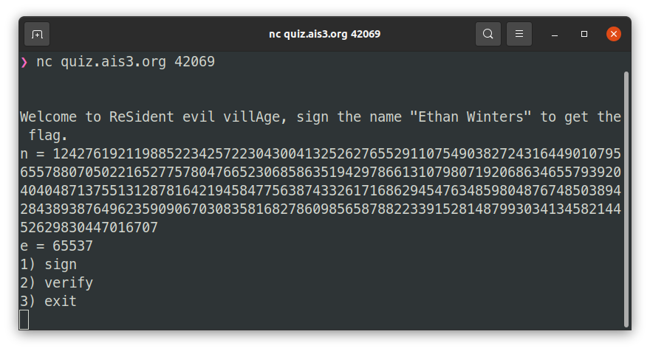The width and height of the screenshot is (650, 351).
Task: Open a new terminal tab
Action: (x=37, y=34)
